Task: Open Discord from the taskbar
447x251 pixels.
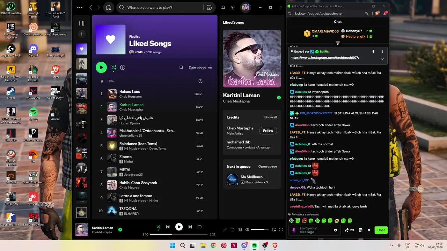Action: 244,245
